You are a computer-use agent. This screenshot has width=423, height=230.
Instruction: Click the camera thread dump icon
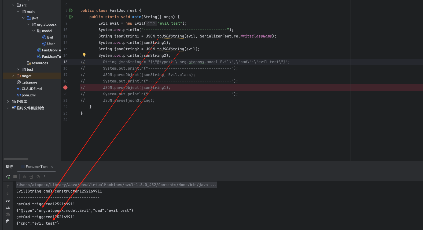tap(24, 177)
